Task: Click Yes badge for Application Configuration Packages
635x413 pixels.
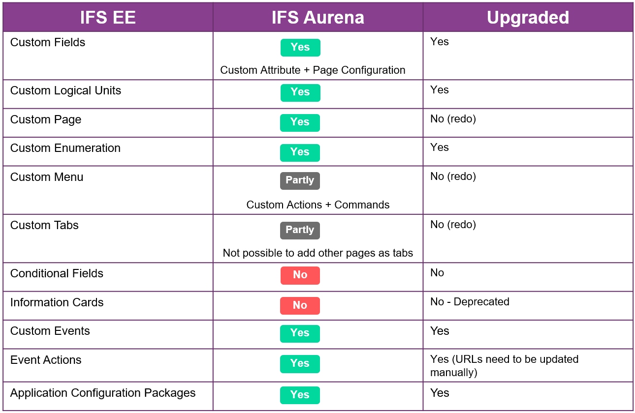Action: point(300,395)
